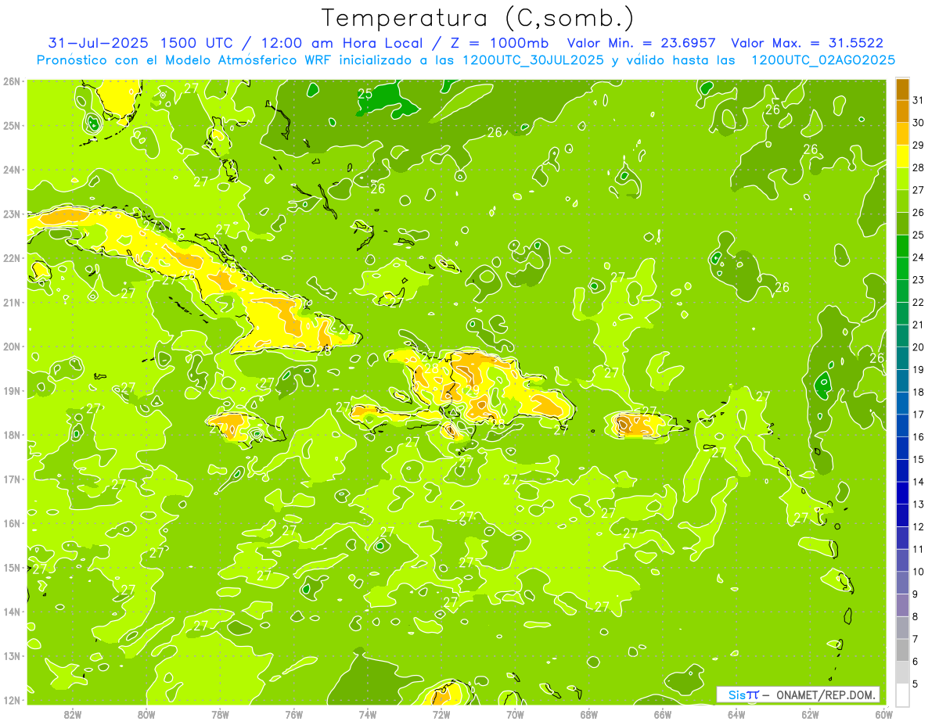Click the 5 label on the color scale
The image size is (939, 725).
[915, 684]
